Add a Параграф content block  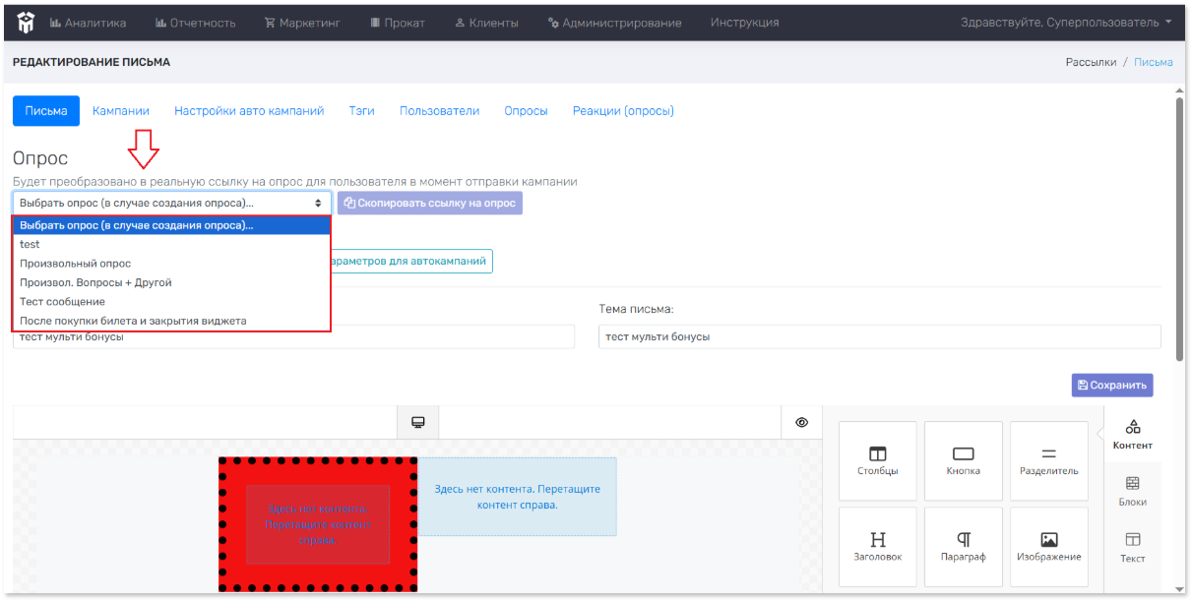964,546
